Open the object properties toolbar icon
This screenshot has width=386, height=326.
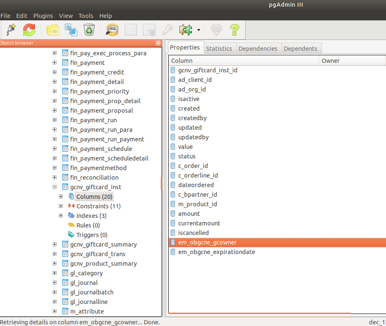(53, 30)
